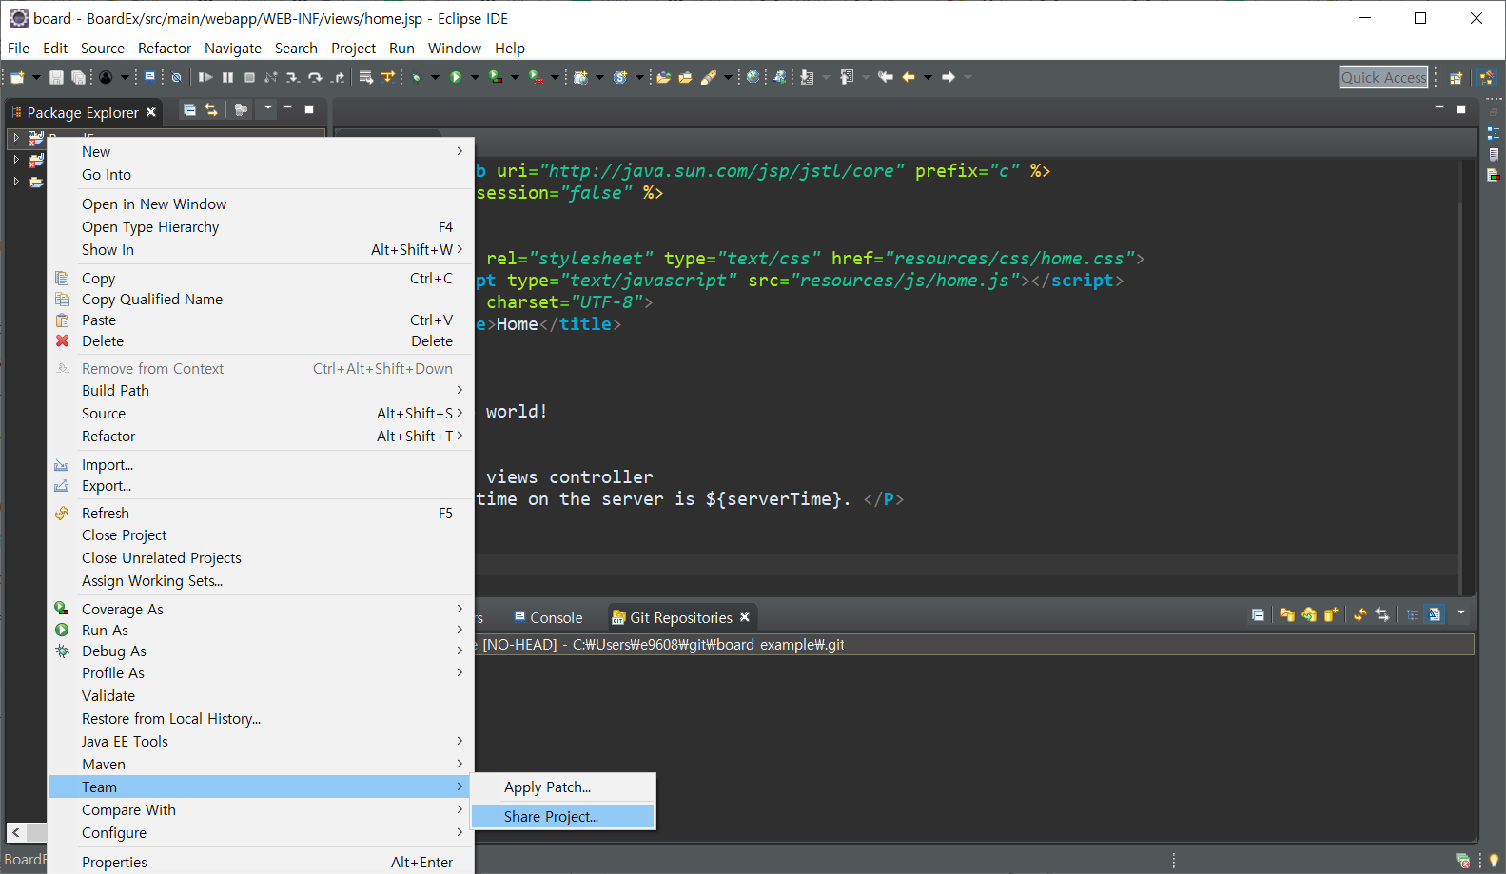Choose Delete from context menu
The height and width of the screenshot is (874, 1506).
[x=261, y=341]
